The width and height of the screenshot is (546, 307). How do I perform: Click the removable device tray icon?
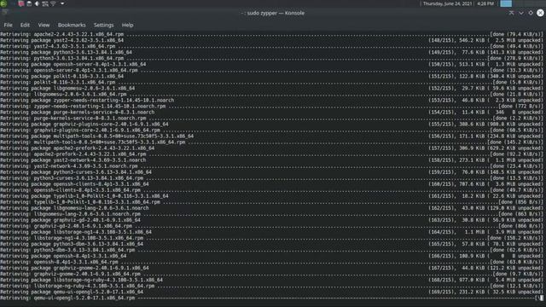[29, 3]
